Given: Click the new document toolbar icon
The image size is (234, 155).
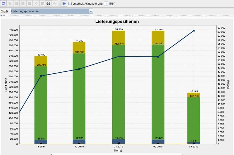Looking at the screenshot, I should 16,4.
